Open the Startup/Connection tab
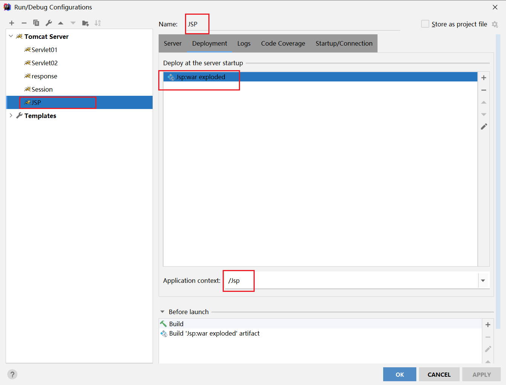Screen dimensions: 506x385 click(x=344, y=43)
